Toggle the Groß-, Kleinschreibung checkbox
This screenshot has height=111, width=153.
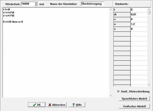pyautogui.click(x=118, y=91)
